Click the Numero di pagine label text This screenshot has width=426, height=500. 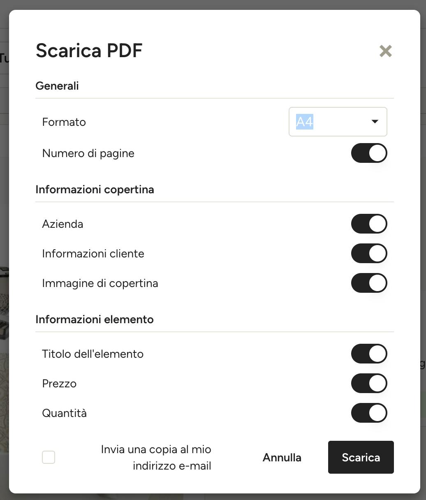click(88, 153)
